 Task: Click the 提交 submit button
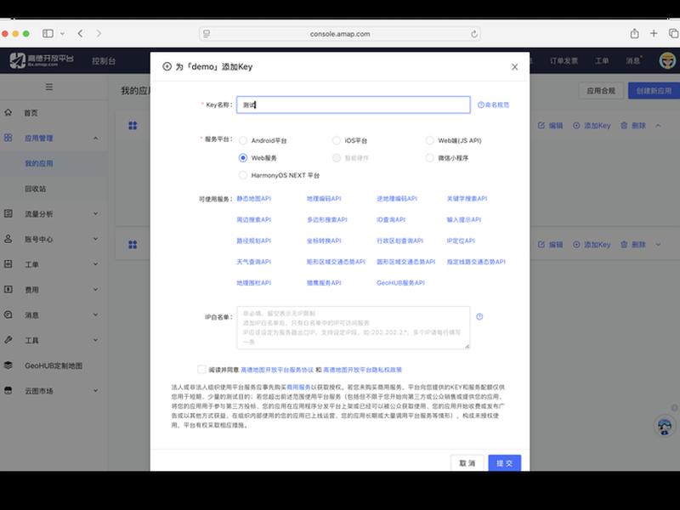tap(504, 462)
